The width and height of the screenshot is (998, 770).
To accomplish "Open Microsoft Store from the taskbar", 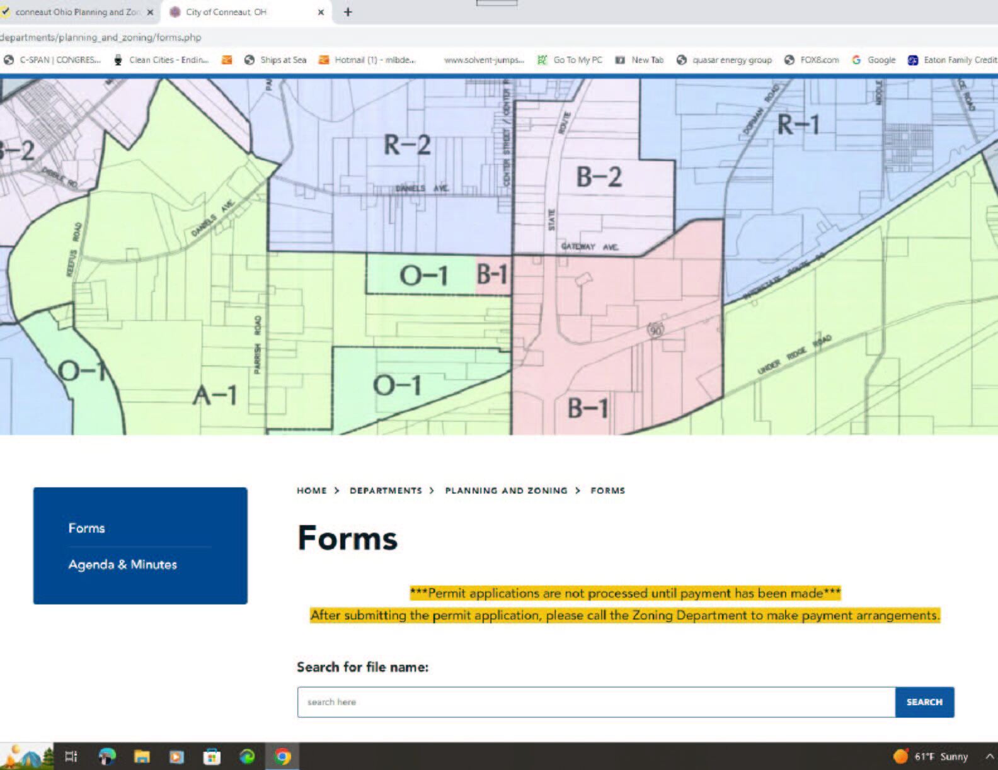I will 212,756.
